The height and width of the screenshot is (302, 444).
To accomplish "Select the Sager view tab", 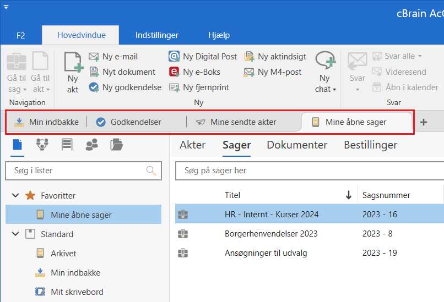I will point(236,145).
